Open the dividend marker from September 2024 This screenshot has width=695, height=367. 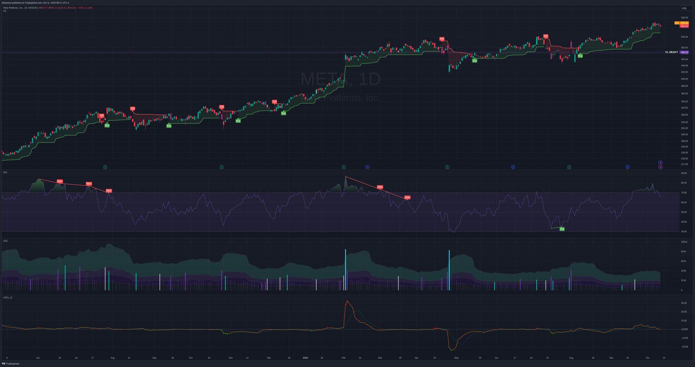(628, 167)
